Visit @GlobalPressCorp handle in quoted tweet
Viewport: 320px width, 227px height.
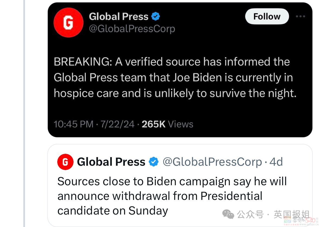click(x=212, y=162)
